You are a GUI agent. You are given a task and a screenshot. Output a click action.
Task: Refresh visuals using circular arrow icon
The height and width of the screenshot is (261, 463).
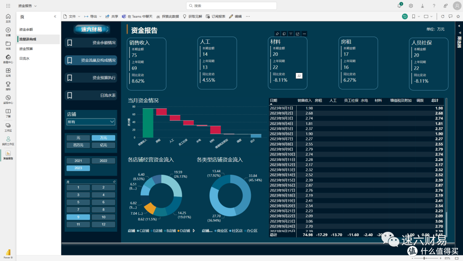(442, 17)
